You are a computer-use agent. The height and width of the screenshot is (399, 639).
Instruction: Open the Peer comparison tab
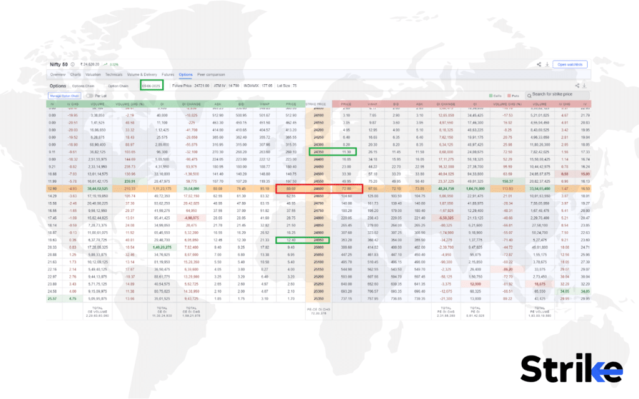point(211,75)
